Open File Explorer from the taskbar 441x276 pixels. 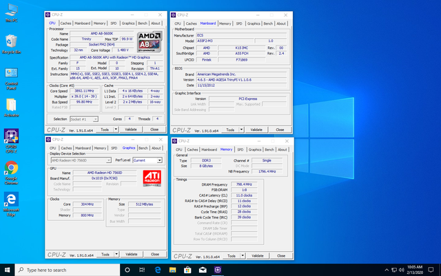tap(172, 270)
